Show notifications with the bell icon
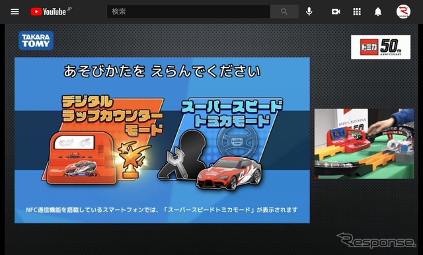Image resolution: width=423 pixels, height=255 pixels. coord(378,12)
